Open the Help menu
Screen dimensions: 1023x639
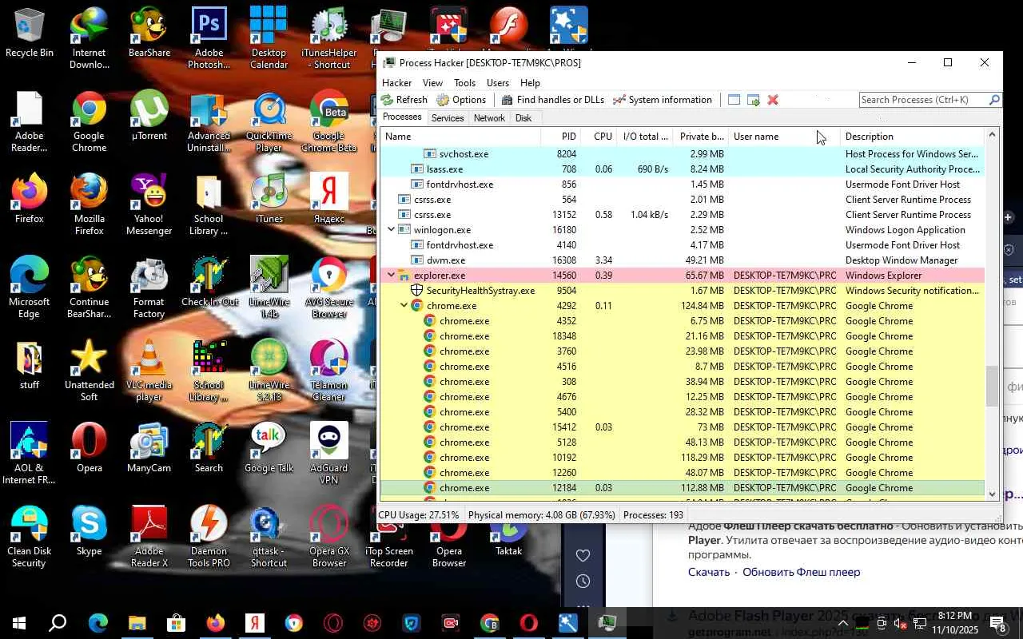tap(531, 83)
